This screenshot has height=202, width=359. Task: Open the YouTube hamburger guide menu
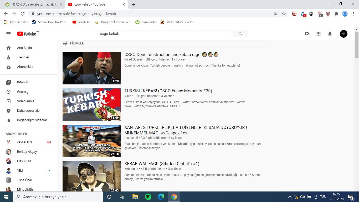click(x=8, y=34)
